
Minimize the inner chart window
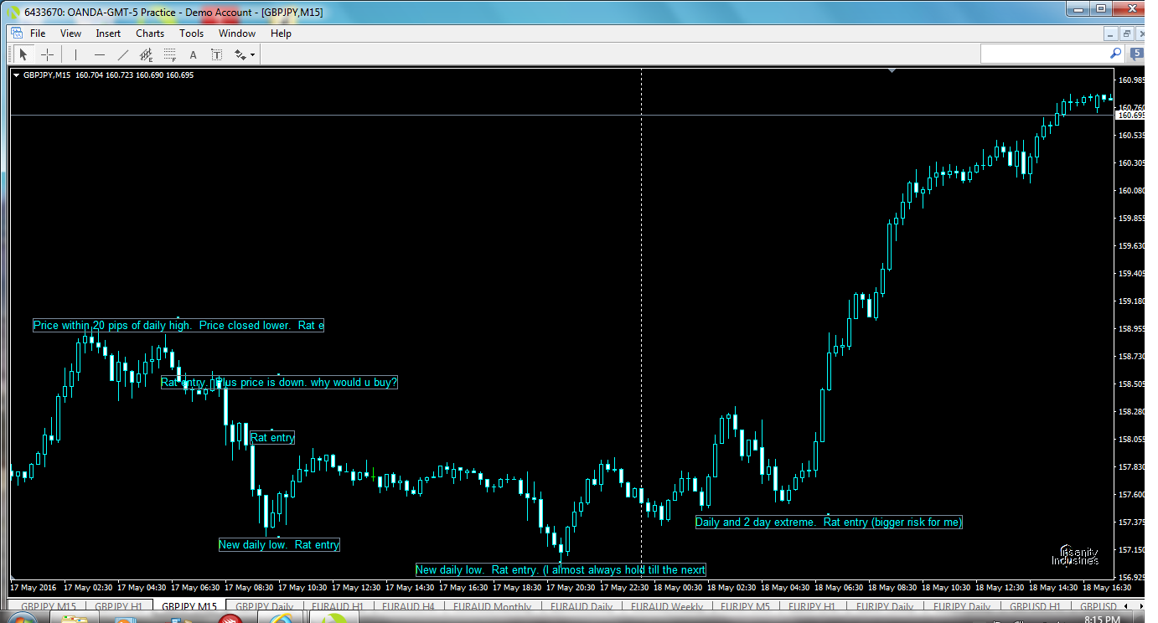[1111, 33]
